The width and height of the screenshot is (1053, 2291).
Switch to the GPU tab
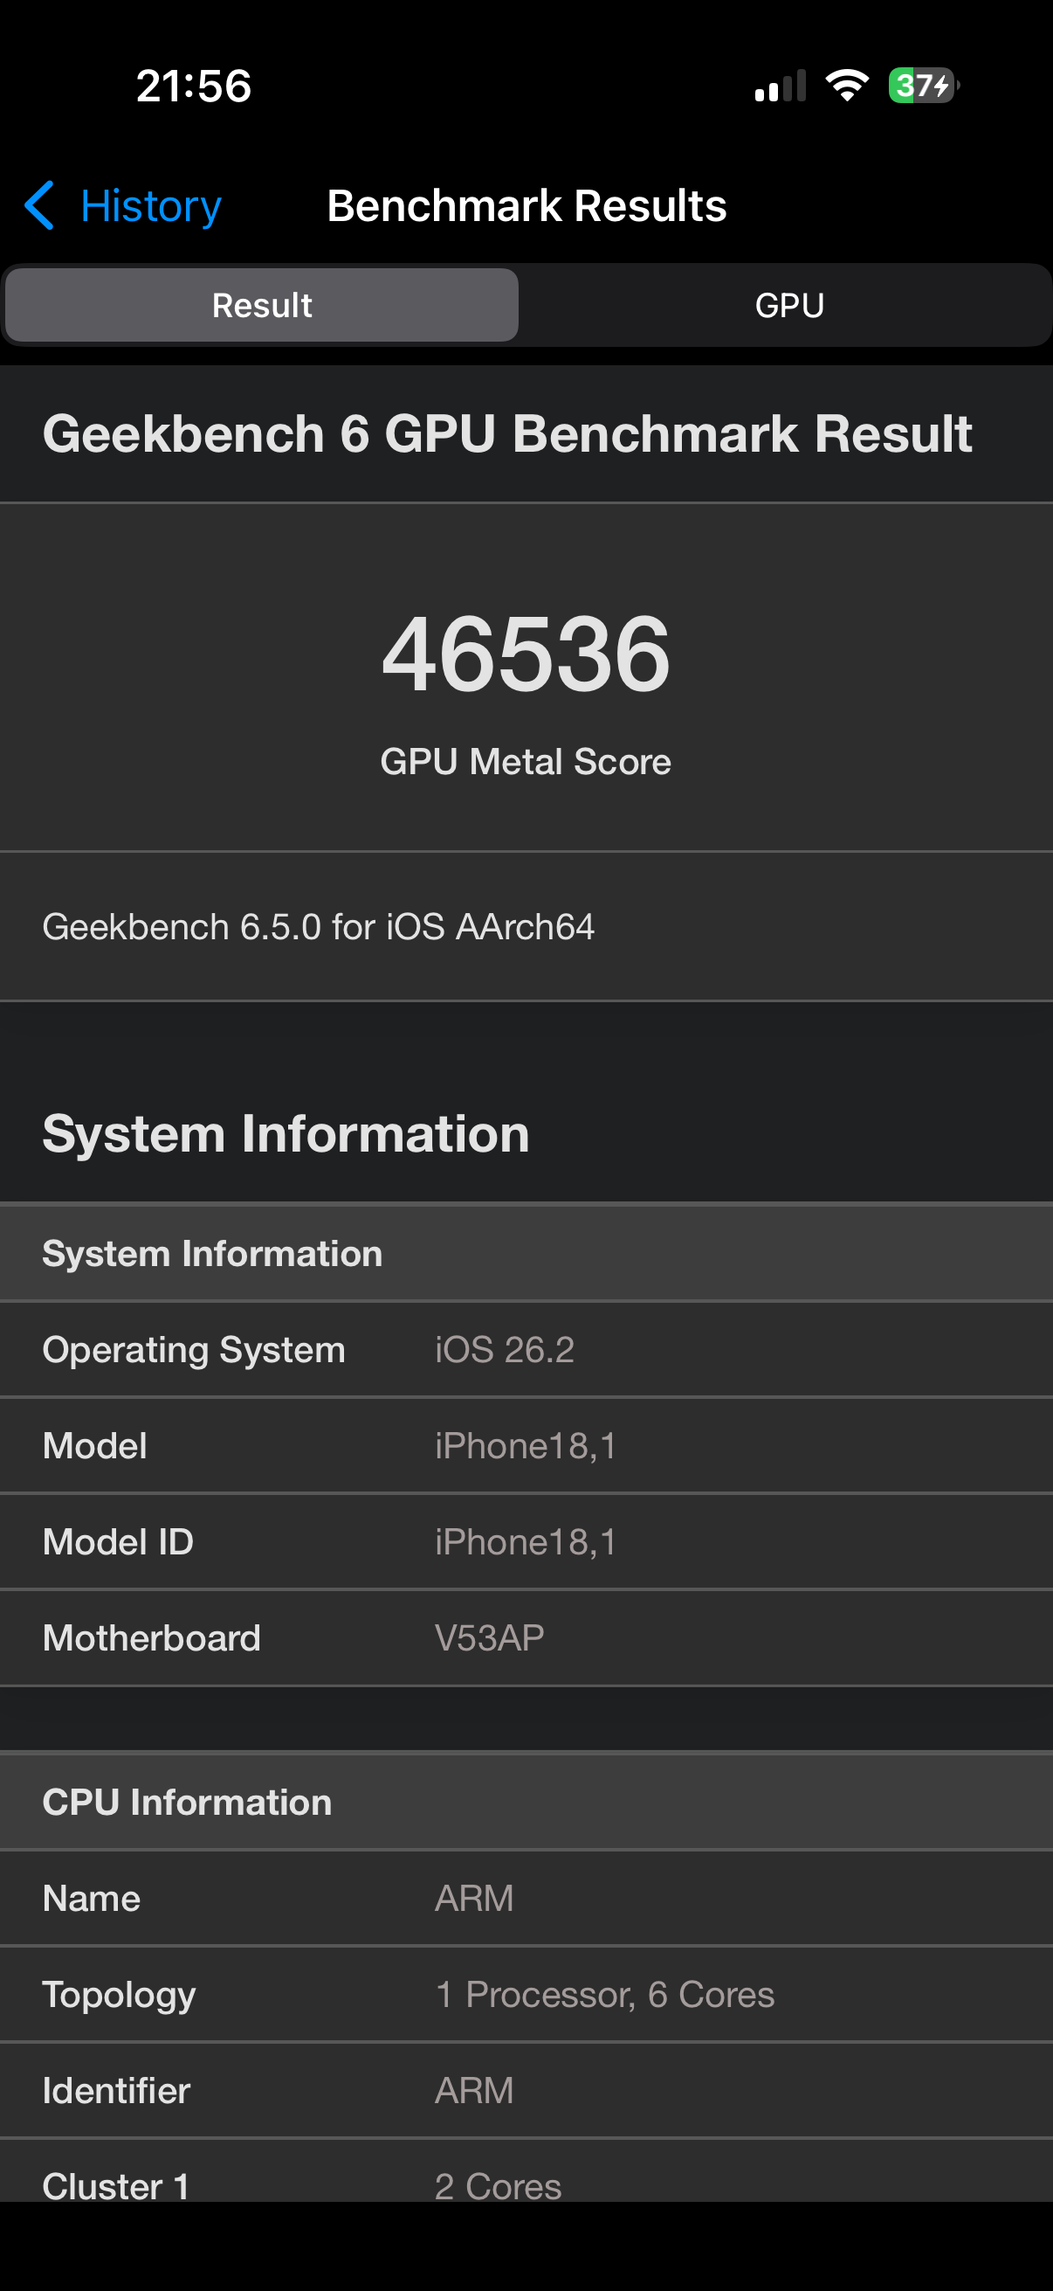pyautogui.click(x=789, y=305)
